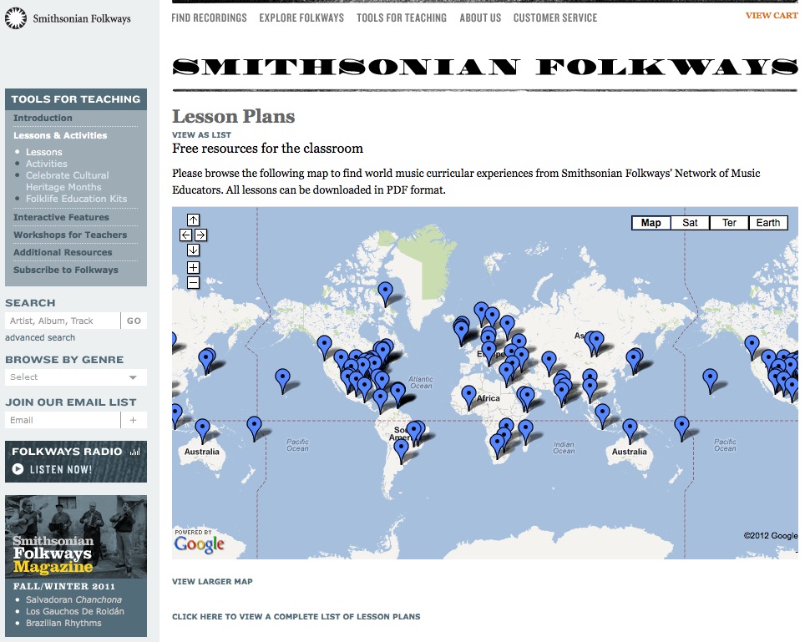Screen dimensions: 810x642
Task: Select the pin in Madagascar region
Action: [x=526, y=432]
